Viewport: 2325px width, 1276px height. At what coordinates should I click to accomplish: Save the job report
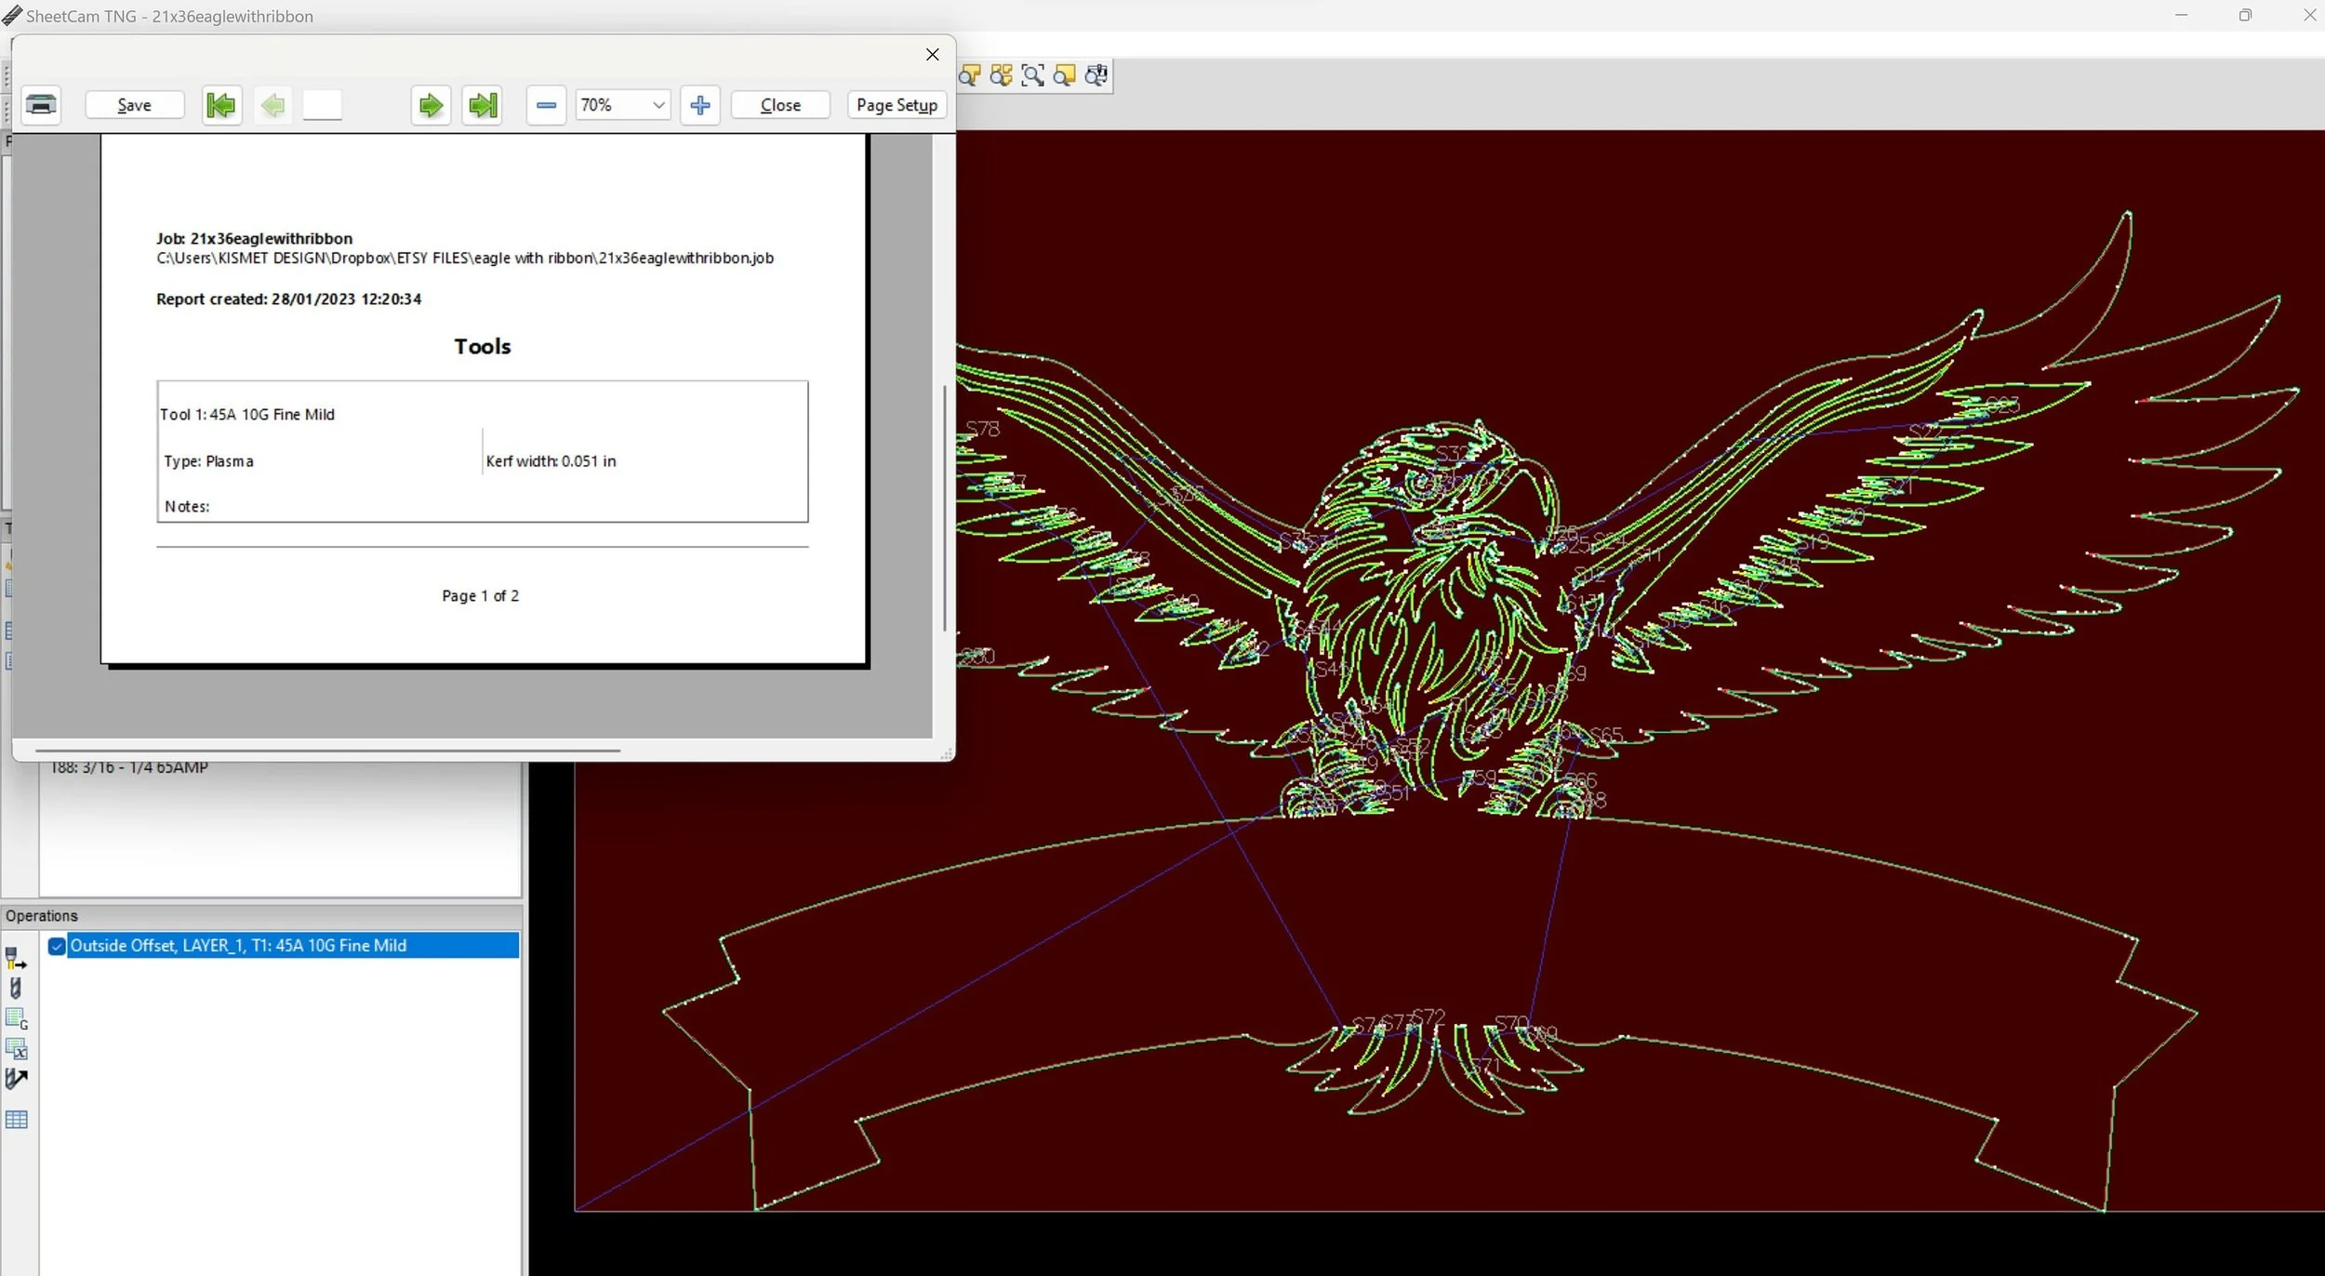pos(135,105)
